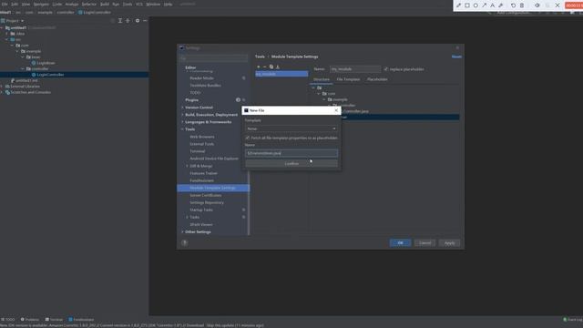This screenshot has width=583, height=328.
Task: Switch to the Placeholder tab
Action: [377, 79]
